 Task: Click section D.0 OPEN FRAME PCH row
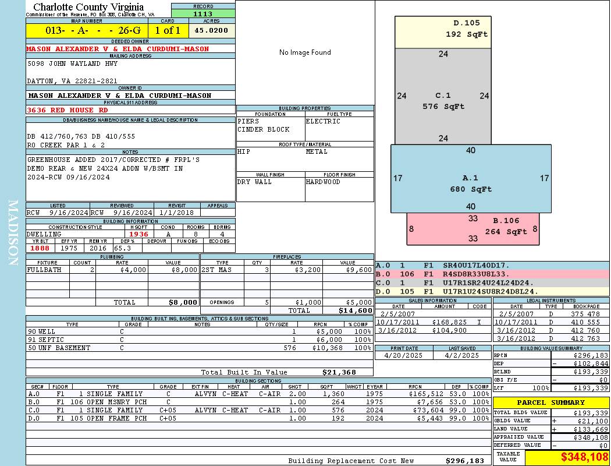258,419
